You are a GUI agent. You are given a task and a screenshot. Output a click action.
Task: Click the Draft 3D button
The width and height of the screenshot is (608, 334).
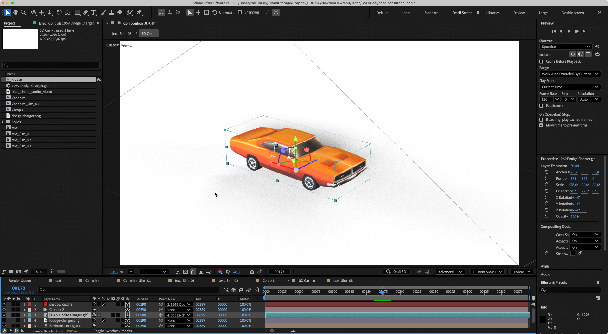coord(396,272)
